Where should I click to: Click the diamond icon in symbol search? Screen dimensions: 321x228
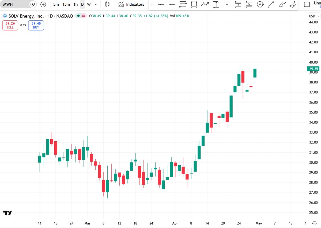pyautogui.click(x=33, y=4)
